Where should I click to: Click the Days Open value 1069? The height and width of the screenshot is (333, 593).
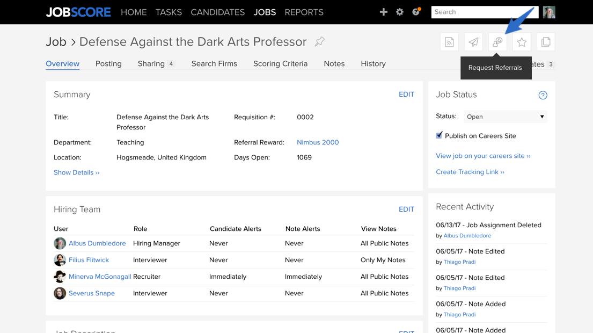tap(304, 157)
